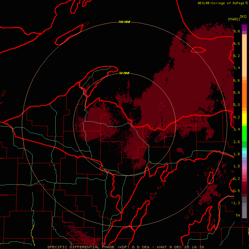Pick the pale peach color bar segment
Viewport: 249px width, 249px height.
pyautogui.click(x=244, y=57)
